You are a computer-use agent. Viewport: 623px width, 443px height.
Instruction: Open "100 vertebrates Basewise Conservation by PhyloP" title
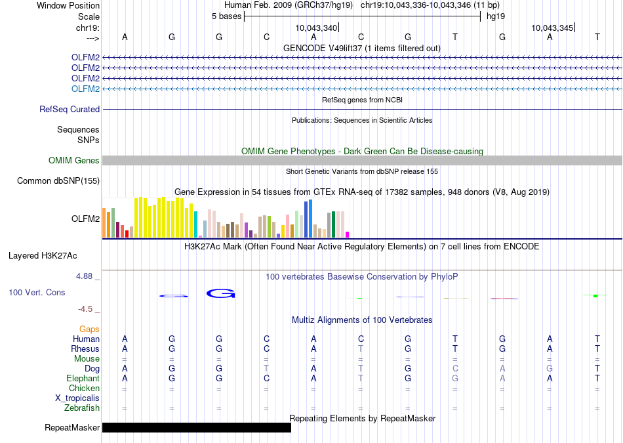[x=362, y=277]
